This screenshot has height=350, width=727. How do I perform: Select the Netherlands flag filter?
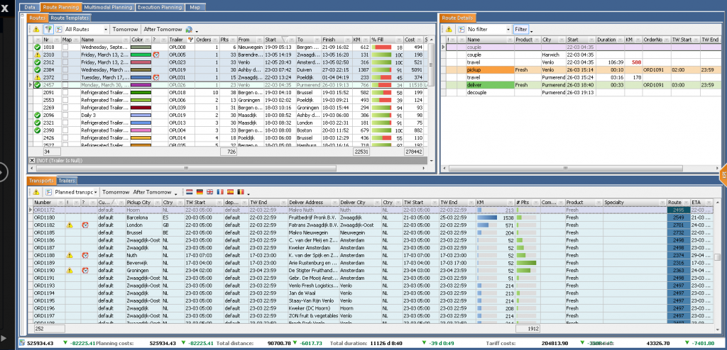pyautogui.click(x=189, y=192)
